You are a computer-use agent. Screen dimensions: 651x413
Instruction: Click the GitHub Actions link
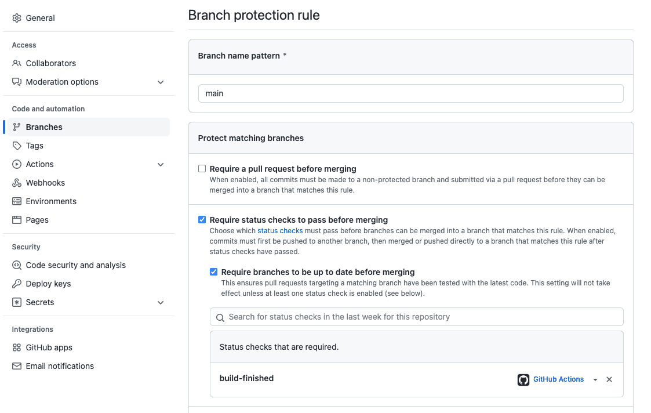pyautogui.click(x=558, y=379)
